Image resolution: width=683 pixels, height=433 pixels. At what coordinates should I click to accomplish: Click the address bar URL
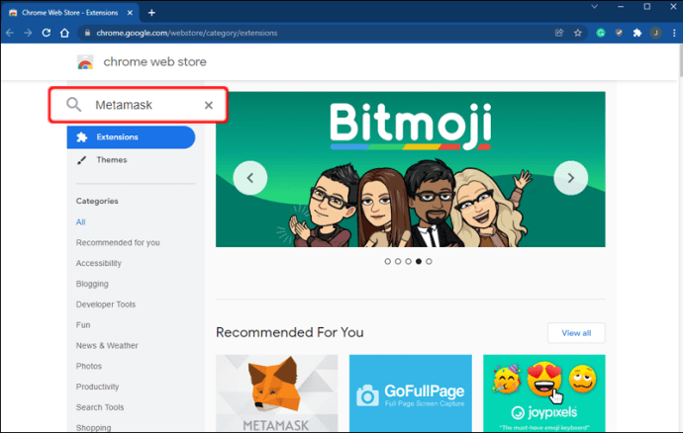(x=187, y=33)
